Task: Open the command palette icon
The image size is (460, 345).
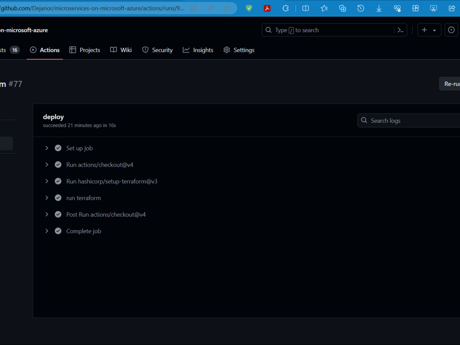Action: tap(401, 30)
